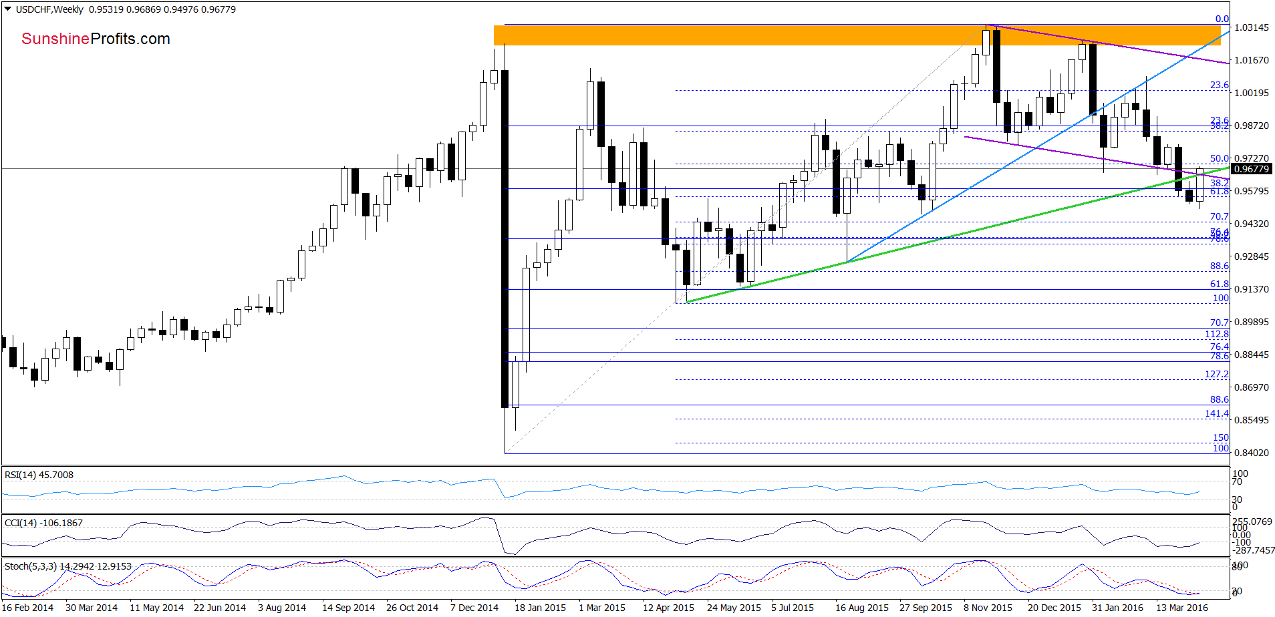The image size is (1275, 617).
Task: Click the 0.88445 price axis label
Action: click(x=1251, y=355)
